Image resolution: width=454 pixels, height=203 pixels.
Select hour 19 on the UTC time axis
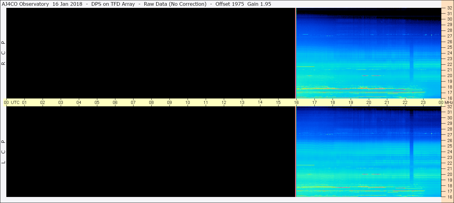[351, 102]
